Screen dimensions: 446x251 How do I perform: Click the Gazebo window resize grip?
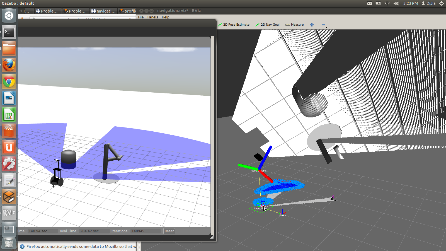212,237
